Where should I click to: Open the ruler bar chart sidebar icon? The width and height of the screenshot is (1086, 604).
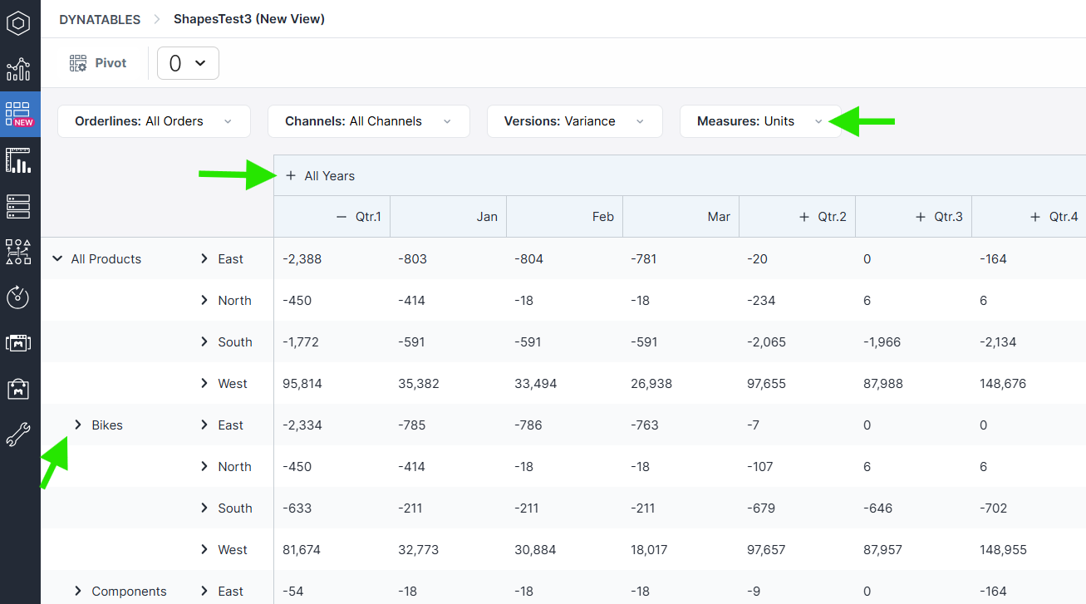[19, 160]
